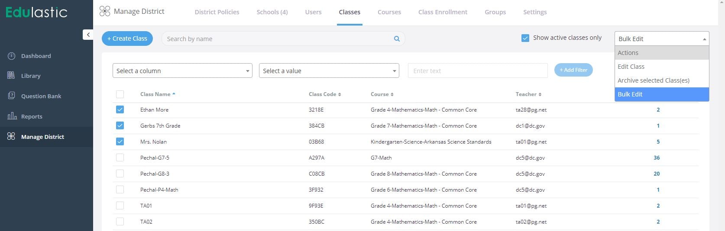
Task: Open student count 20 for Pechal-G8-3
Action: (657, 174)
